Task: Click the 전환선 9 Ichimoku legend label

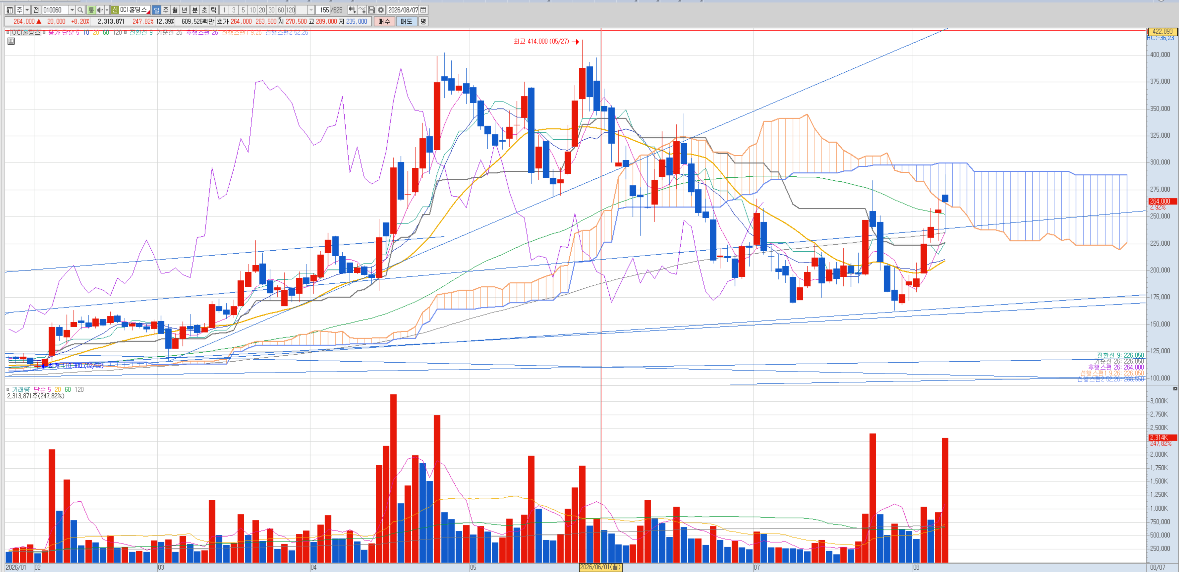Action: coord(141,32)
